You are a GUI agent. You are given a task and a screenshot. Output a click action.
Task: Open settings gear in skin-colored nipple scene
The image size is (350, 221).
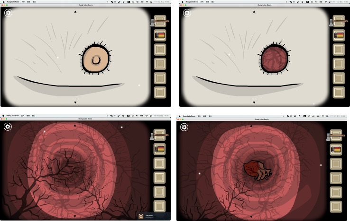pos(8,13)
